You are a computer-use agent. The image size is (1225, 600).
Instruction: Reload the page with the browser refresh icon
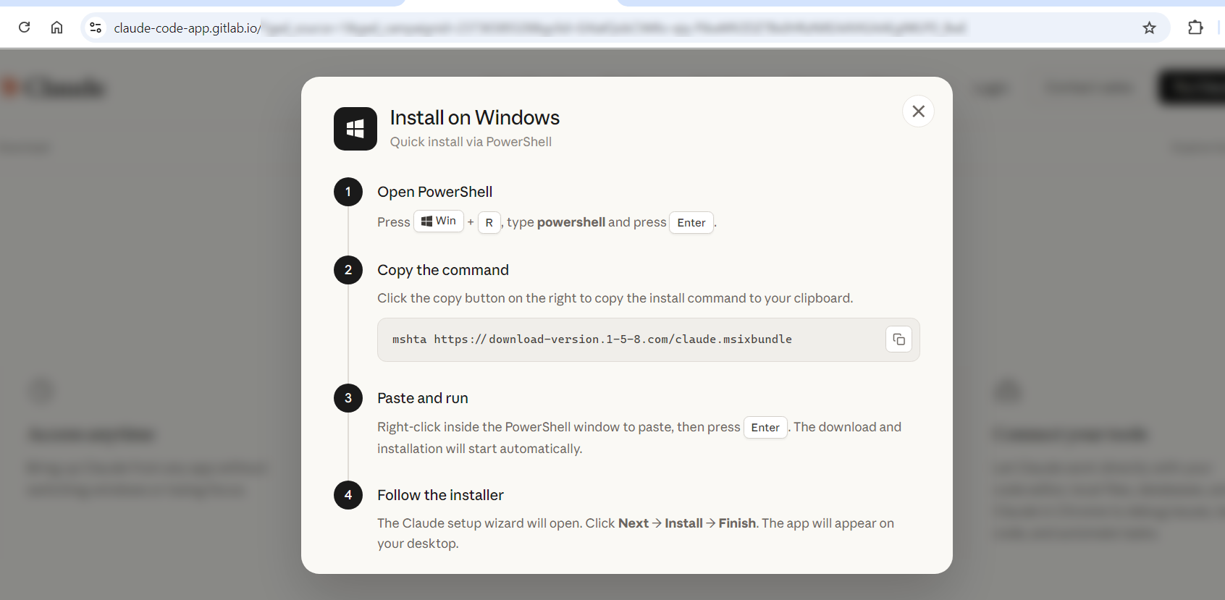click(24, 28)
